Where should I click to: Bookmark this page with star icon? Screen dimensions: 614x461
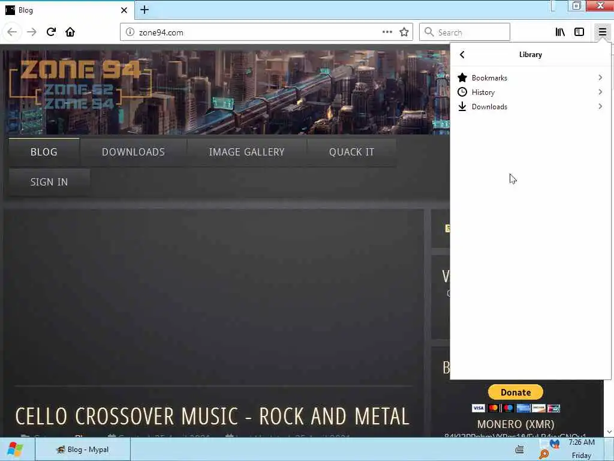point(404,32)
